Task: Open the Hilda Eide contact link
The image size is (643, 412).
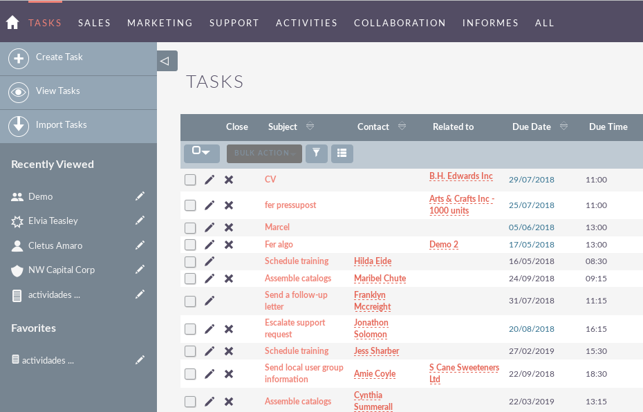Action: (x=373, y=261)
